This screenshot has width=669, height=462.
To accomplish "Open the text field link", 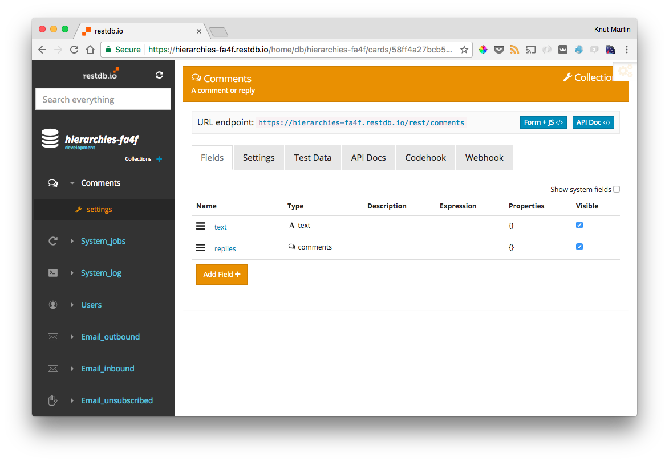I will [x=220, y=227].
